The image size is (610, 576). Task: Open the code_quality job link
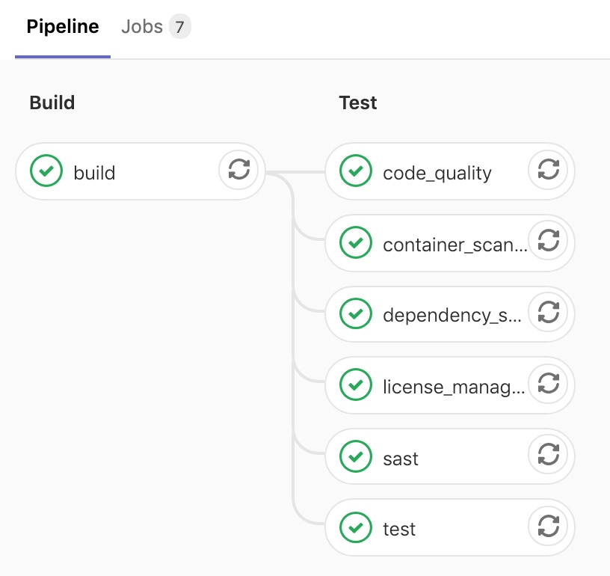437,173
